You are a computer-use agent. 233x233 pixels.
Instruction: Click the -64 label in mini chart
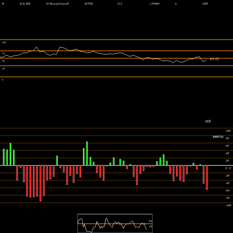click(150, 221)
